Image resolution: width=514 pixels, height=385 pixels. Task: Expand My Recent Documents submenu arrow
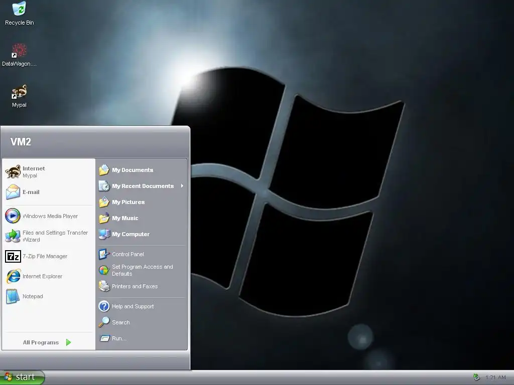click(182, 186)
